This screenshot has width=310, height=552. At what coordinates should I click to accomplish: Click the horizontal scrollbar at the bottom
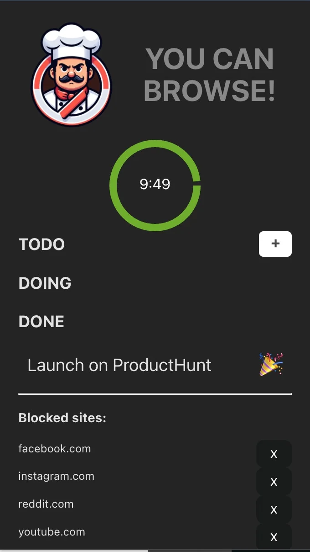(x=189, y=550)
